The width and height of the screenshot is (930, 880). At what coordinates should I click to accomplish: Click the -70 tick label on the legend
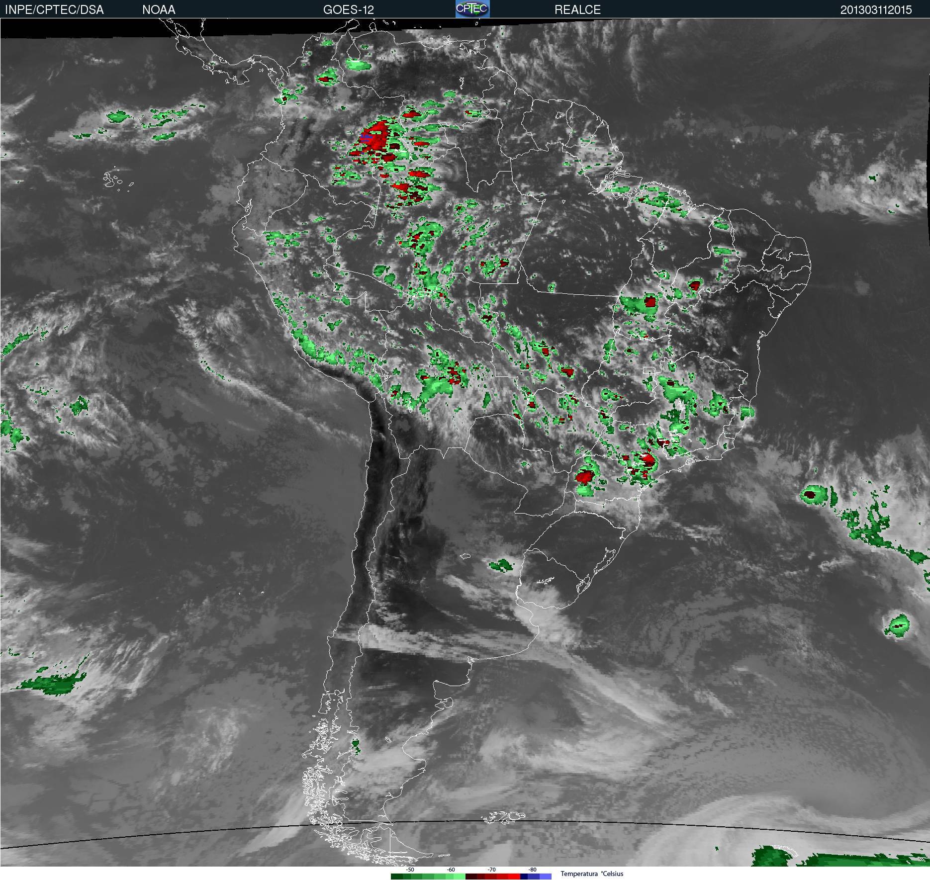click(x=491, y=870)
